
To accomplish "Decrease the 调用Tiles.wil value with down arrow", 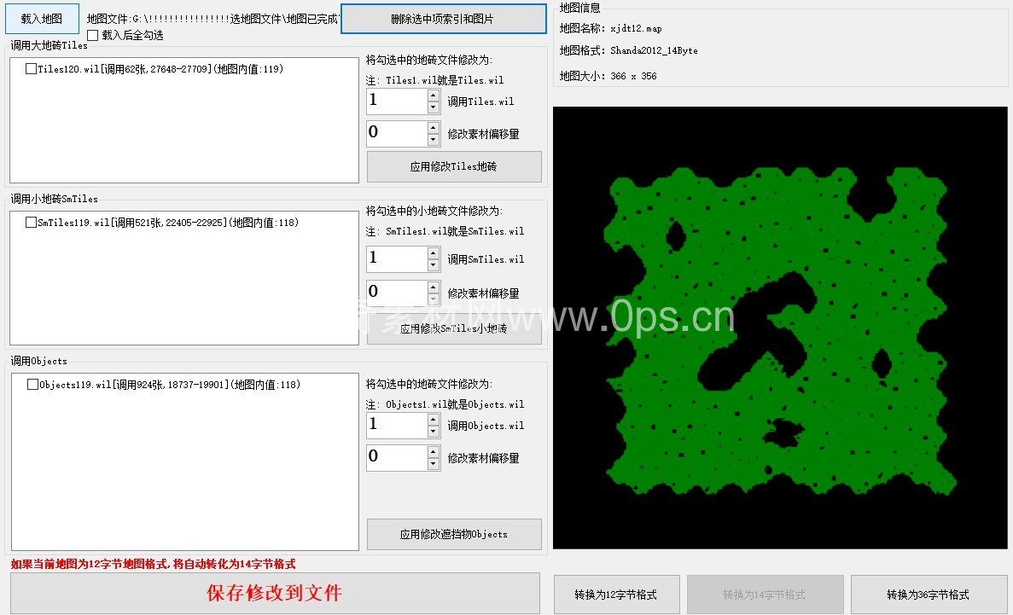I will click(434, 107).
